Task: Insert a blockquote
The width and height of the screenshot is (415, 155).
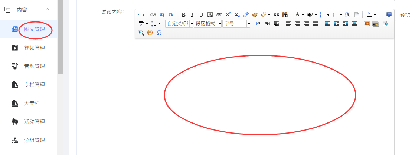Action: click(276, 15)
